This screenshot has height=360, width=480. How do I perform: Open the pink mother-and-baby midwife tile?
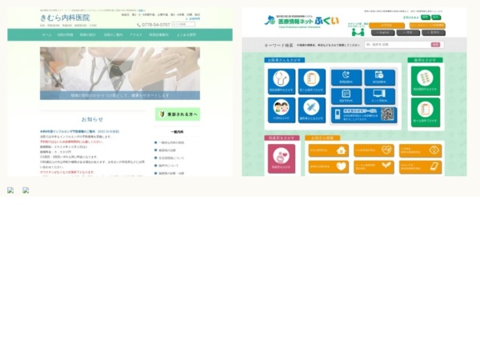click(282, 158)
